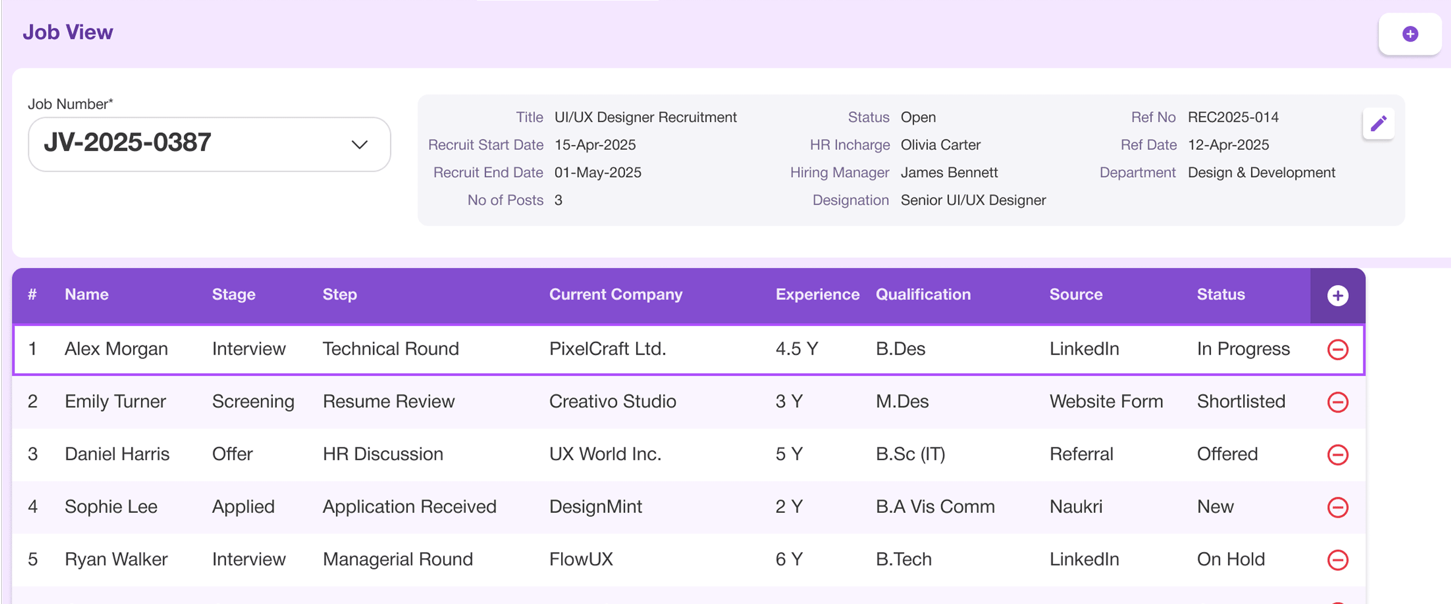The image size is (1451, 604).
Task: Click the Current Company column header
Action: coord(615,294)
